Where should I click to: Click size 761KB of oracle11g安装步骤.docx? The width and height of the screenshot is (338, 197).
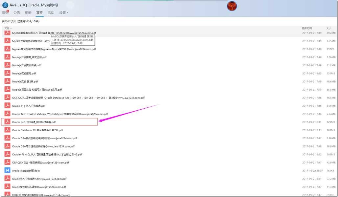pyautogui.click(x=330, y=171)
